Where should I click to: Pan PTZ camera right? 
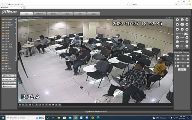pyautogui.click(x=187, y=25)
